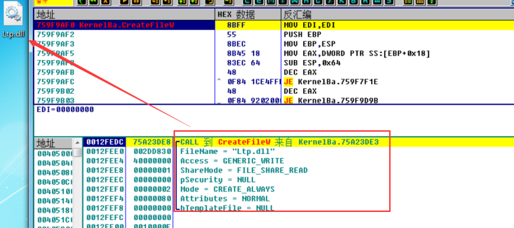514x228 pixels.
Task: Select the SUB ESP,0x64 instruction
Action: pos(312,62)
